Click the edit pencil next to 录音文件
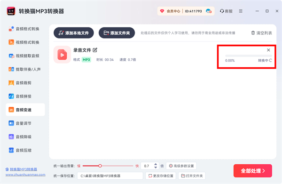The image size is (282, 184). [x=95, y=50]
